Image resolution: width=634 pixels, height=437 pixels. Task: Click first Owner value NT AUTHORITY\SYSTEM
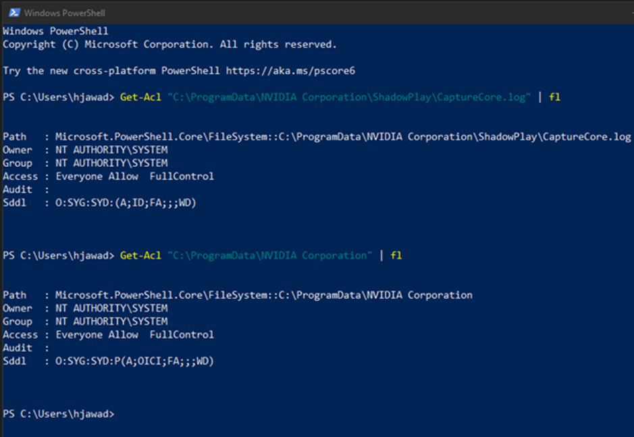111,150
